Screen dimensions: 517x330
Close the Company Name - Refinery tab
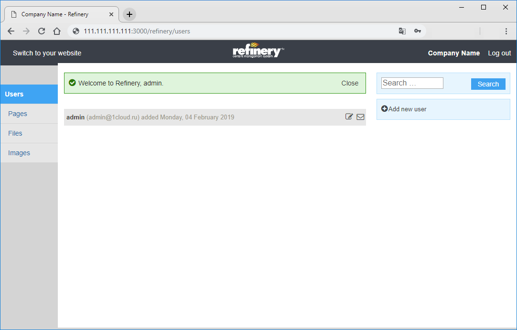tap(111, 14)
